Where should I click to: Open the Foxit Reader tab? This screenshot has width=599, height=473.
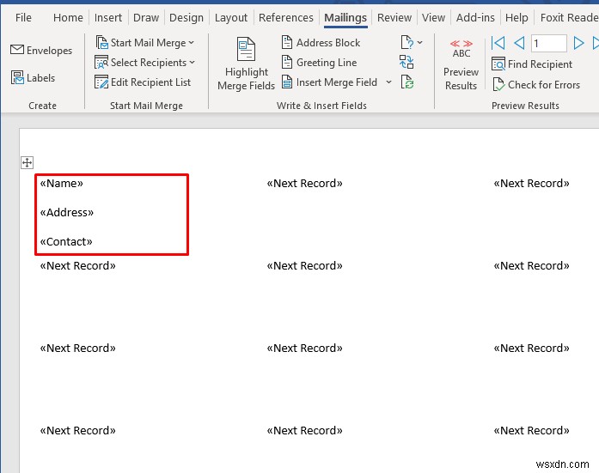(x=569, y=17)
